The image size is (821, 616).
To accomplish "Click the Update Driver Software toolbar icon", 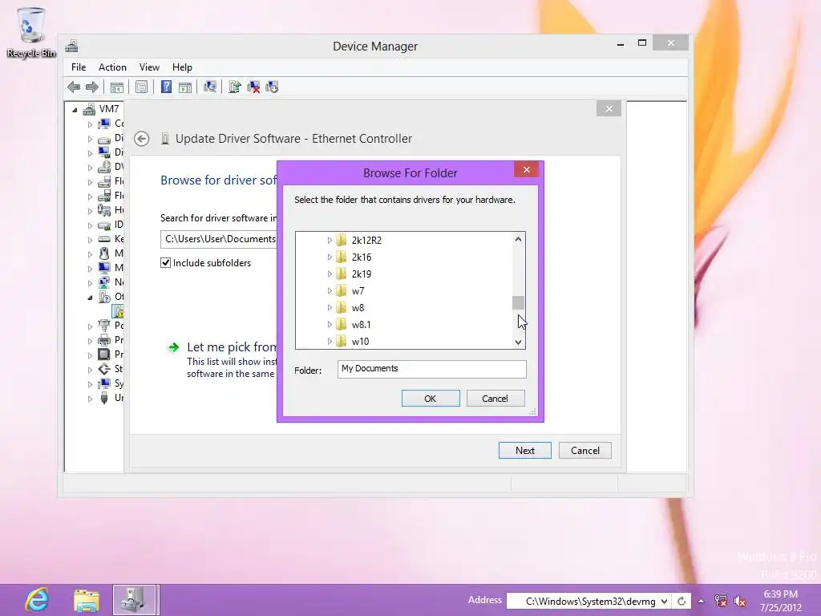I will (x=235, y=87).
